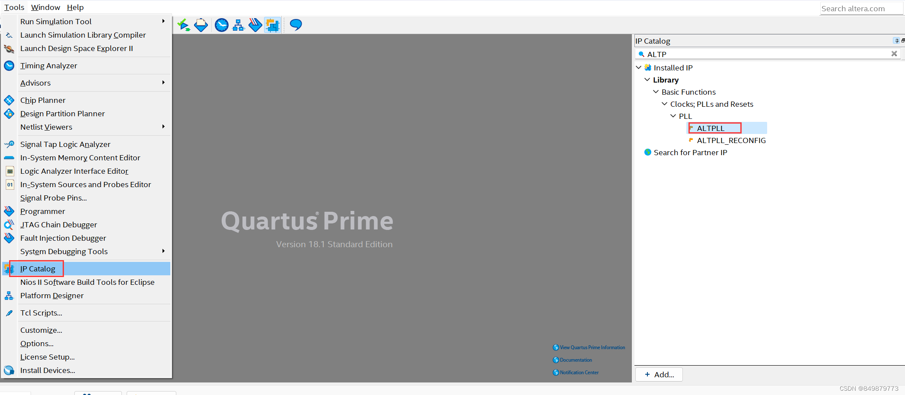Screen dimensions: 905x395
Task: Click the Design Partition Planner menu icon
Action: pyautogui.click(x=9, y=114)
